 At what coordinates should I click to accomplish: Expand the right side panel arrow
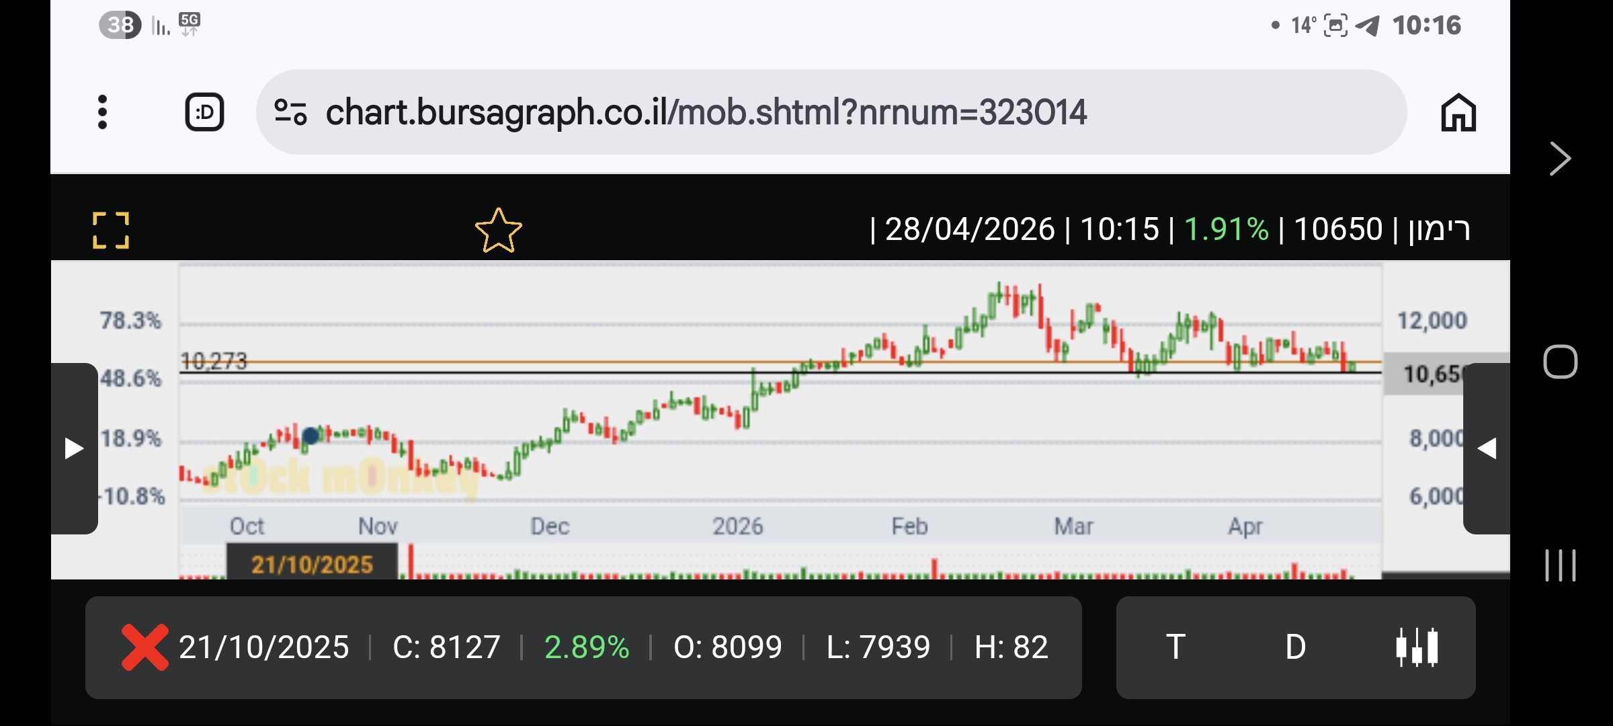click(1486, 448)
